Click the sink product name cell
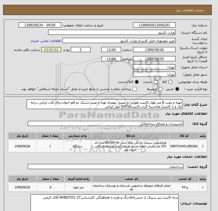The width and height of the screenshot is (218, 211). click(x=131, y=146)
